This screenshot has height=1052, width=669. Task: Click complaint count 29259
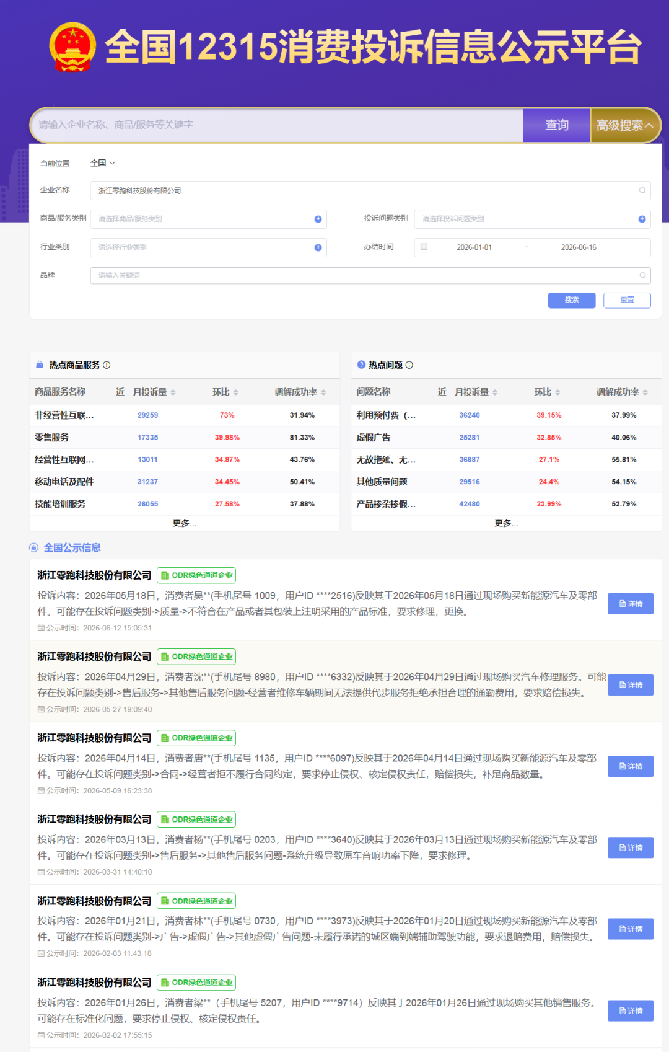147,415
